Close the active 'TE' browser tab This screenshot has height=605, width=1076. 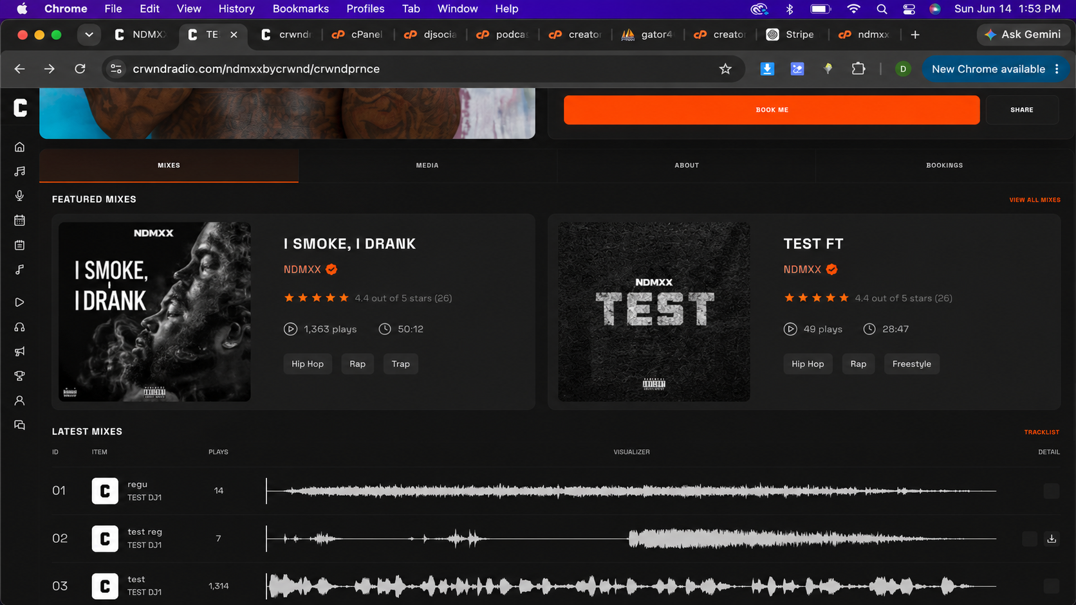(234, 35)
